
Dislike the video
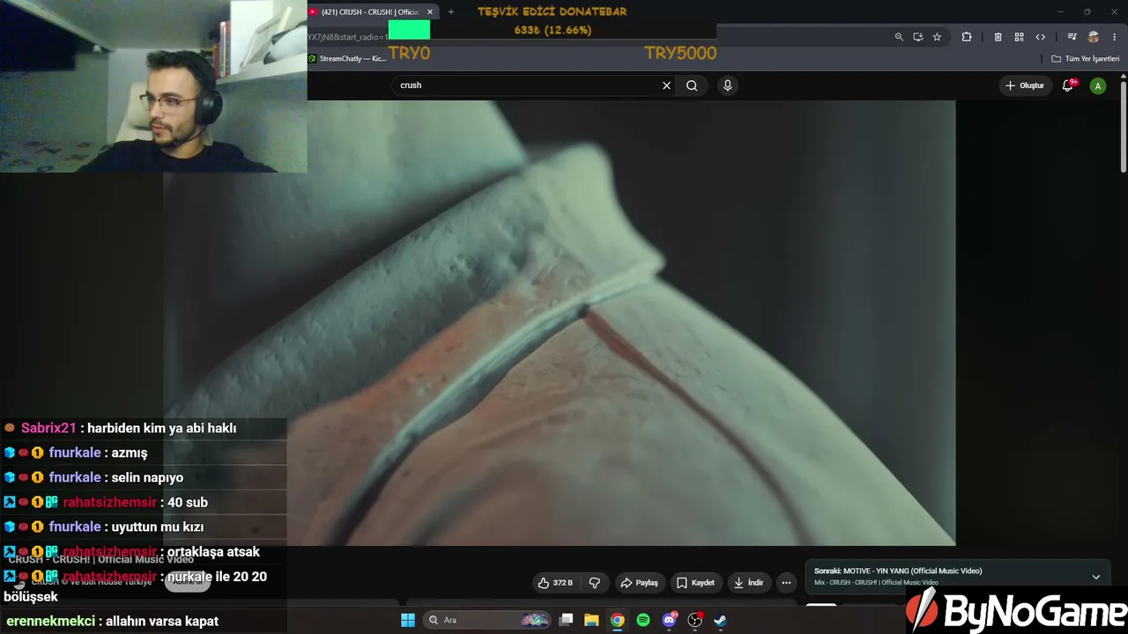595,583
